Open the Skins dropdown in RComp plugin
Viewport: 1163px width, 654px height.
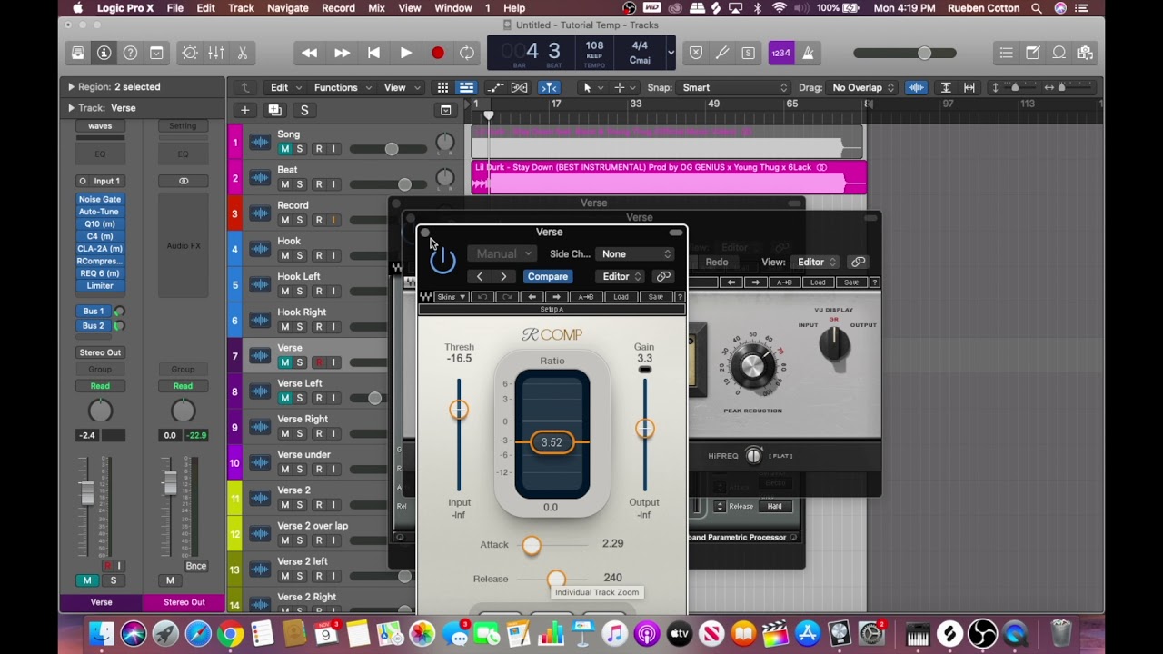click(451, 297)
